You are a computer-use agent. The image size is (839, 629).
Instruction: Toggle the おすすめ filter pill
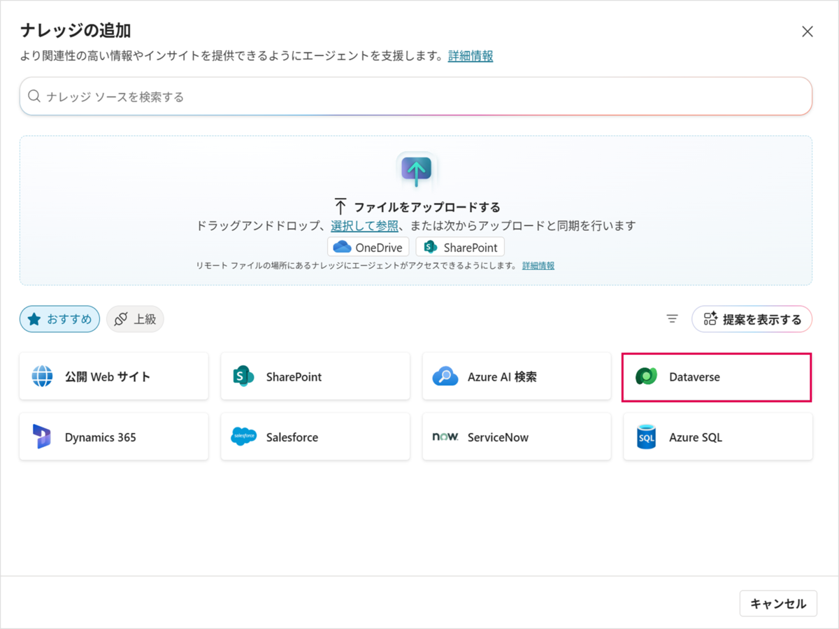tap(59, 318)
